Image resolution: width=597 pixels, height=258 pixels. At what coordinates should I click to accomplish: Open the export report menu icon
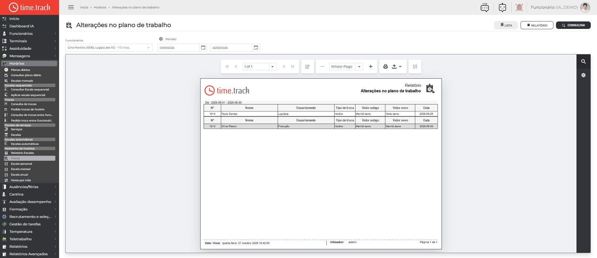pyautogui.click(x=396, y=67)
